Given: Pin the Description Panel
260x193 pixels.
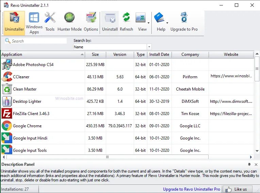Looking at the screenshot, I should 249,164.
